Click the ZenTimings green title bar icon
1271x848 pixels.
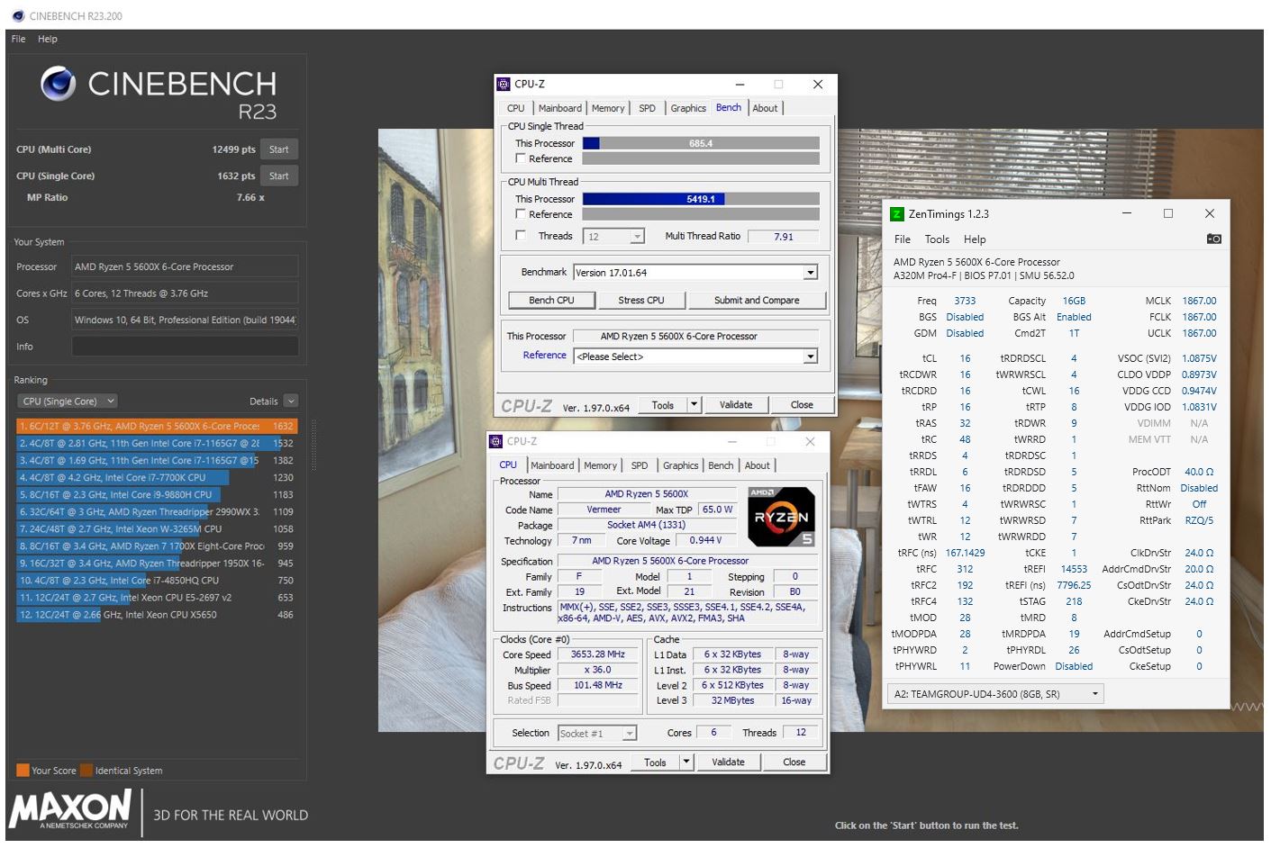(x=896, y=213)
